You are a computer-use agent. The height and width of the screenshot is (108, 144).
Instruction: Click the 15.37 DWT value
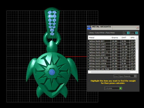pos(124,55)
